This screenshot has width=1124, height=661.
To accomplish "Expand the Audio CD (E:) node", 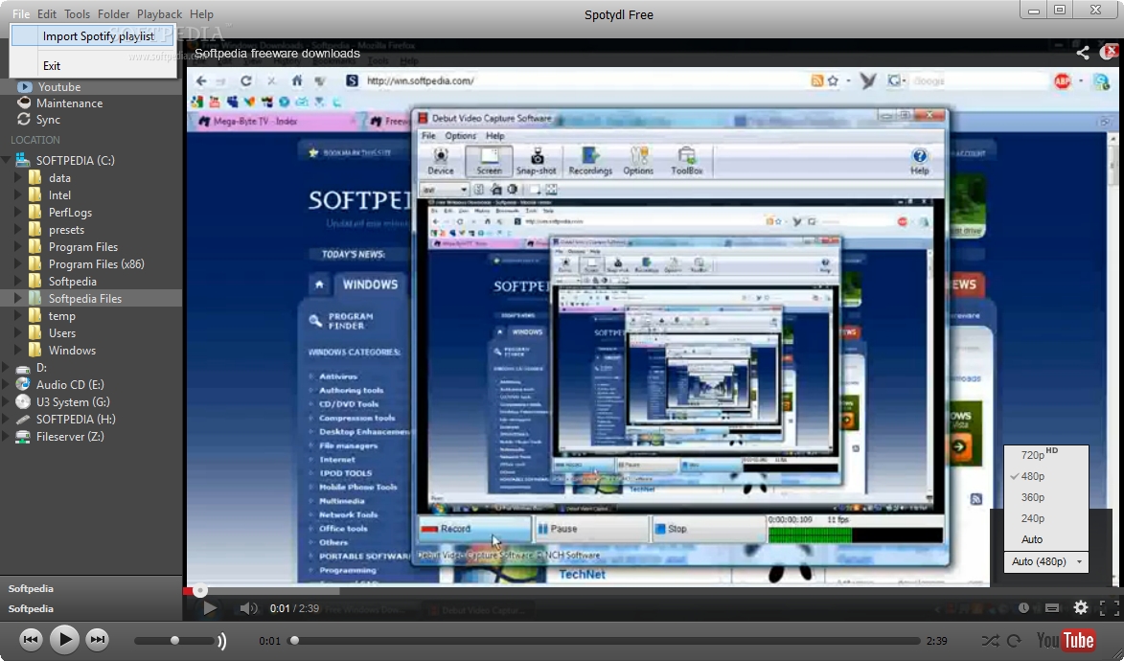I will [7, 384].
